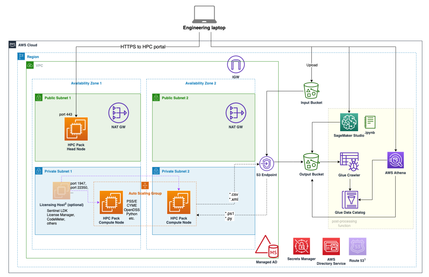The width and height of the screenshot is (429, 277).
Task: Click the 'Upload' arrow label
Action: [x=312, y=65]
